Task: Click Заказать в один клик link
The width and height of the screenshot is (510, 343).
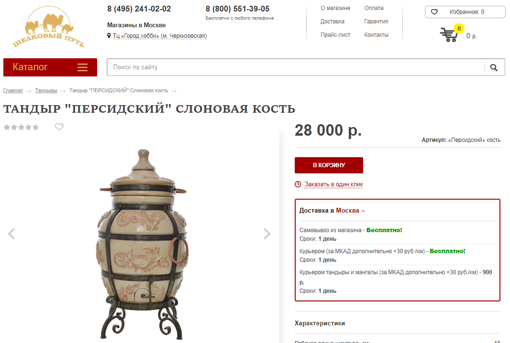Action: pyautogui.click(x=334, y=184)
